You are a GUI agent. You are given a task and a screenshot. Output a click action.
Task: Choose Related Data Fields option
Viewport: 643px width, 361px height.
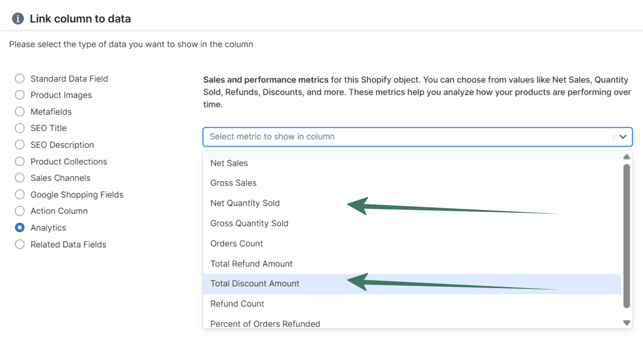[x=19, y=244]
